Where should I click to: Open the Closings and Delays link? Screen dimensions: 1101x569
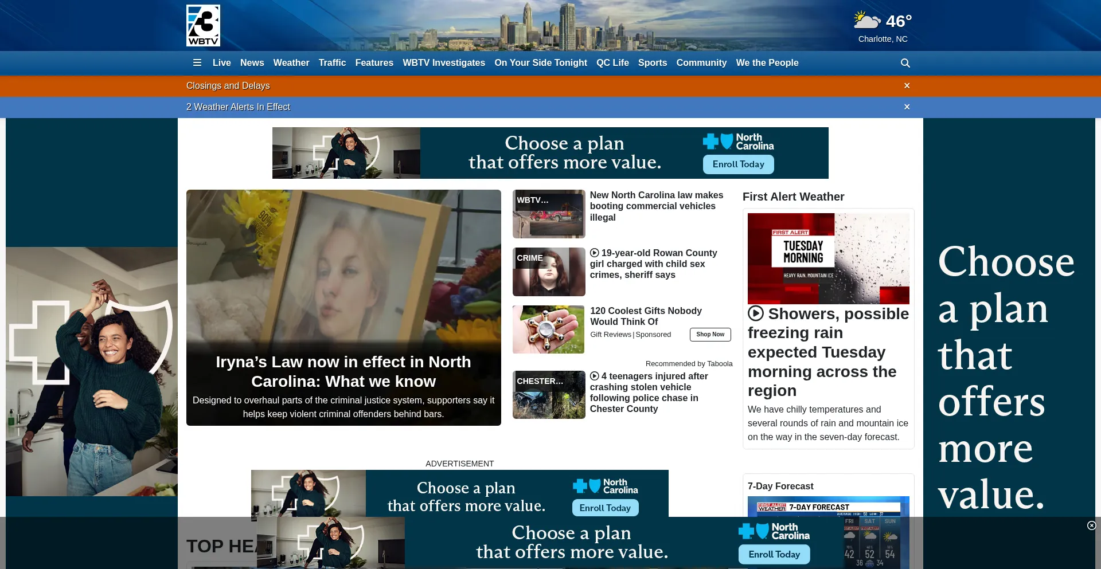228,86
